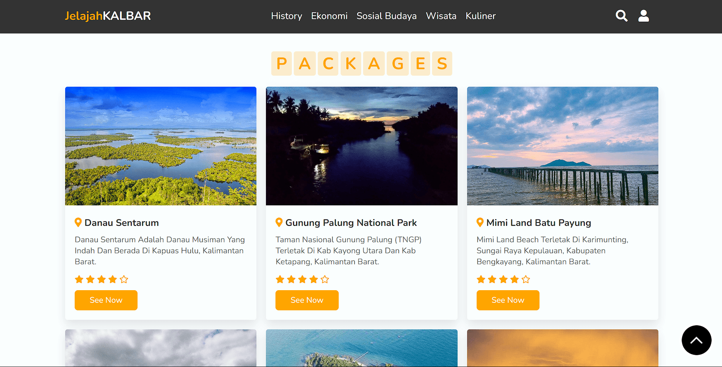The image size is (722, 367).
Task: Click the user account icon
Action: pos(644,16)
